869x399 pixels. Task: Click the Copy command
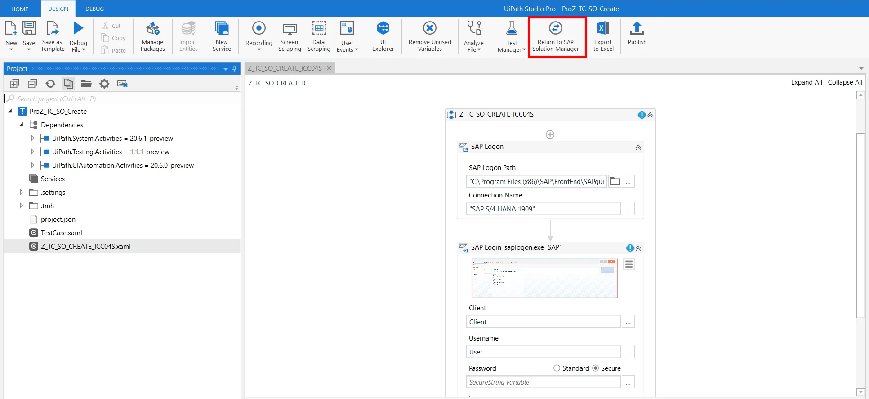113,38
